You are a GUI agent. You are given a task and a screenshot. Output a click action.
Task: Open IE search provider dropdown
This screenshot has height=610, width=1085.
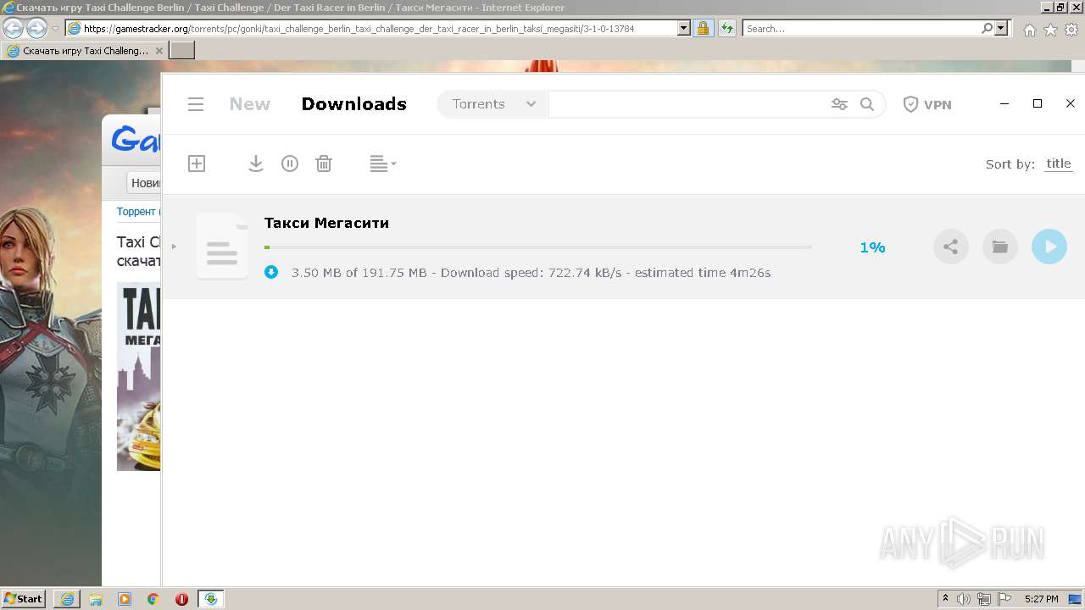point(1002,28)
